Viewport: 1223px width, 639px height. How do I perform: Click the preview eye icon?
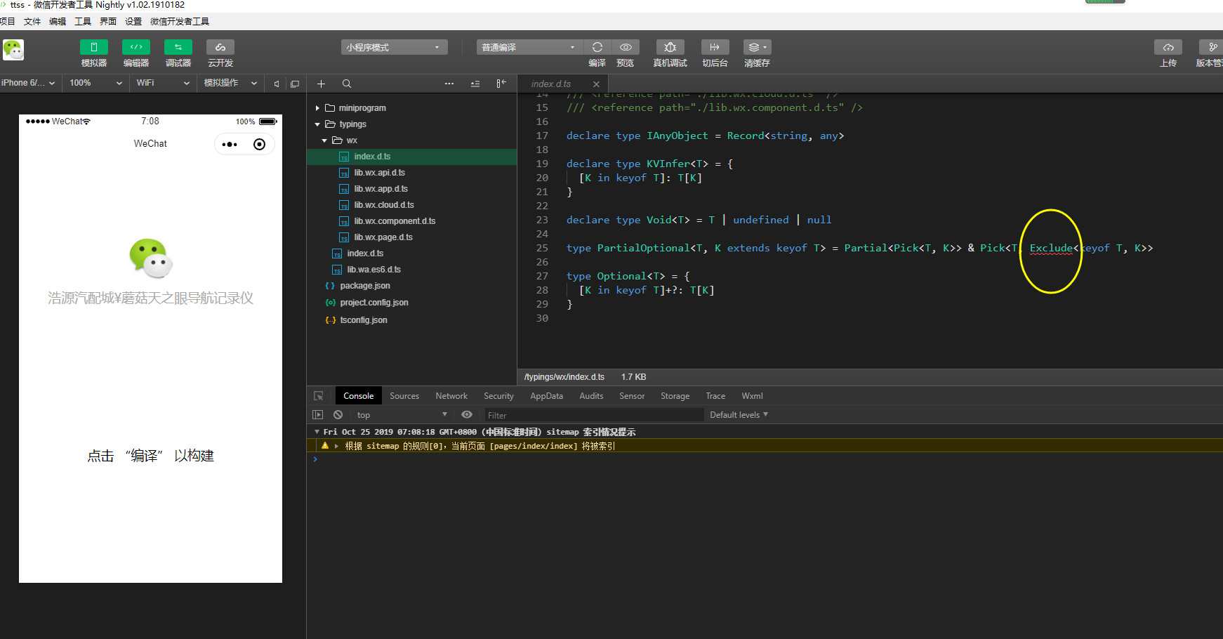click(625, 47)
